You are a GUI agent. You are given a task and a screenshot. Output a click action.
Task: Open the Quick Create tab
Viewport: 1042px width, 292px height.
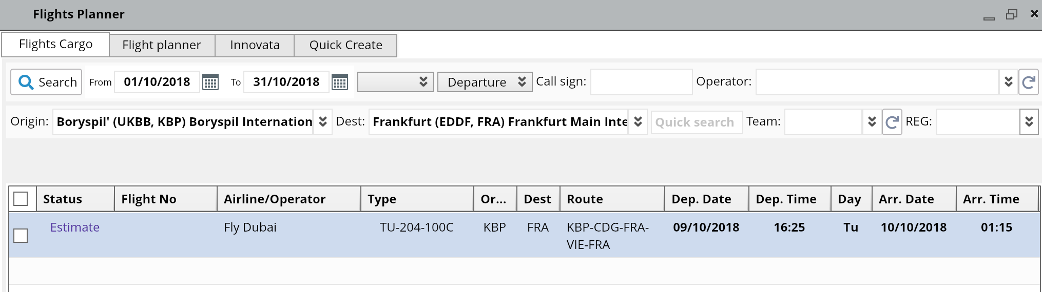click(x=345, y=45)
